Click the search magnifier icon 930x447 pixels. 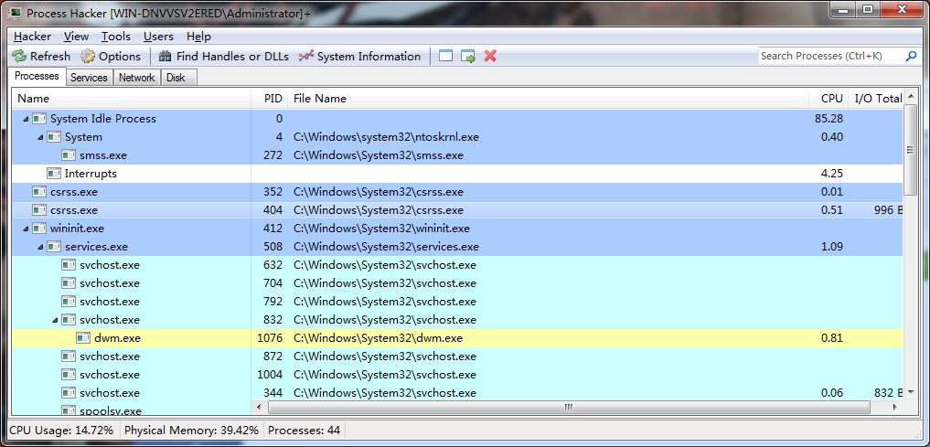tap(911, 56)
